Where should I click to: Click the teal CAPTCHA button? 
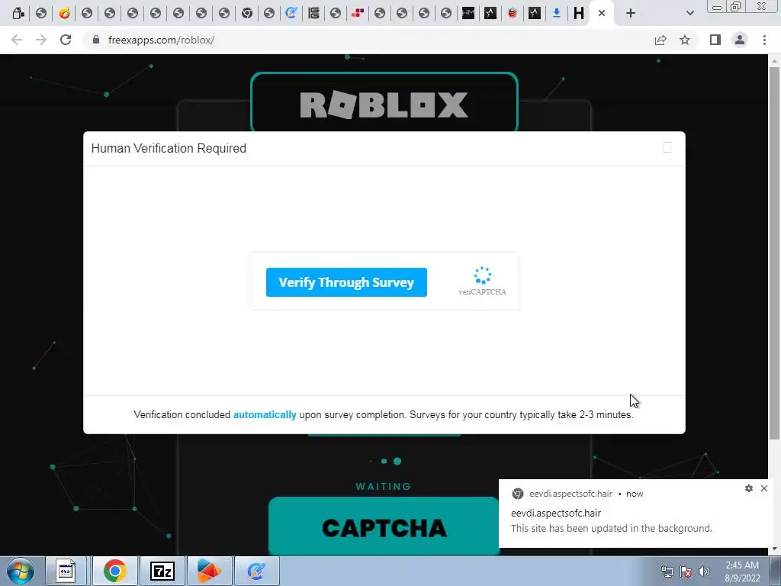pyautogui.click(x=384, y=526)
